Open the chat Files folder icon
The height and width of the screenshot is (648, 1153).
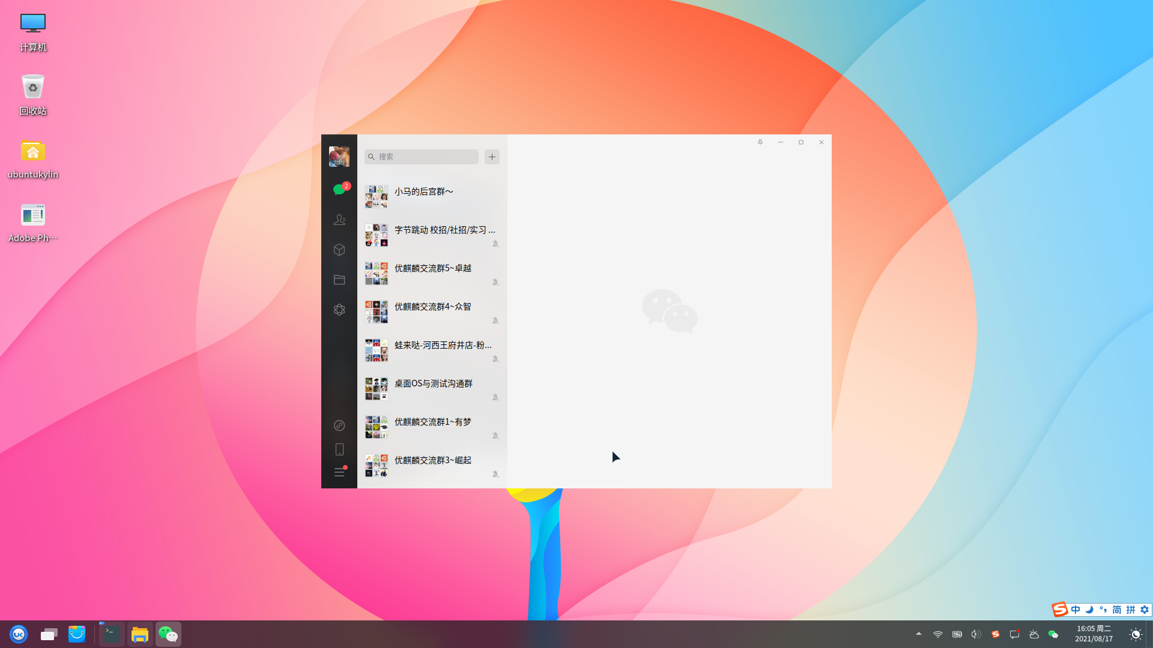pos(339,280)
